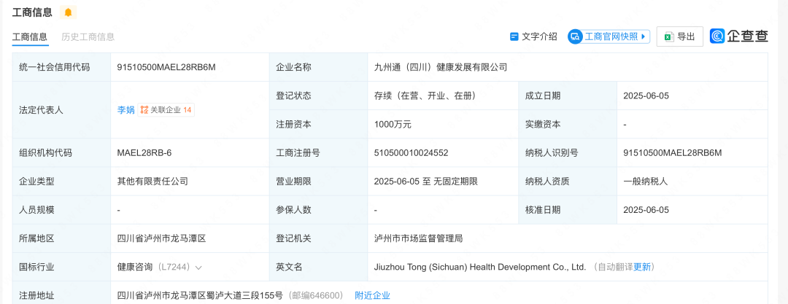Screen dimensions: 788x304
Task: Click 更新 link beside auto translation
Action: tap(642, 268)
